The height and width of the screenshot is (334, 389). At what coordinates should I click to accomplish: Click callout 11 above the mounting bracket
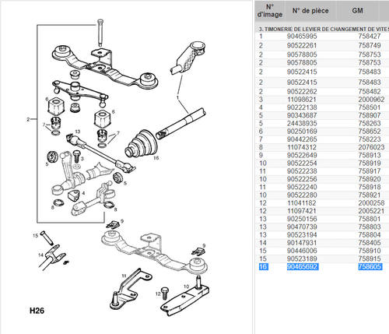(x=124, y=276)
